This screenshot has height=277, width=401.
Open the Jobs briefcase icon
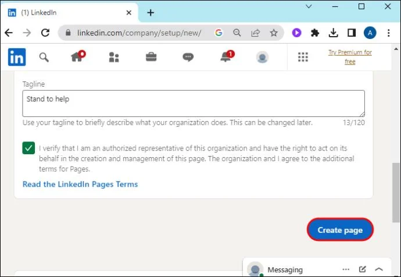pyautogui.click(x=151, y=57)
